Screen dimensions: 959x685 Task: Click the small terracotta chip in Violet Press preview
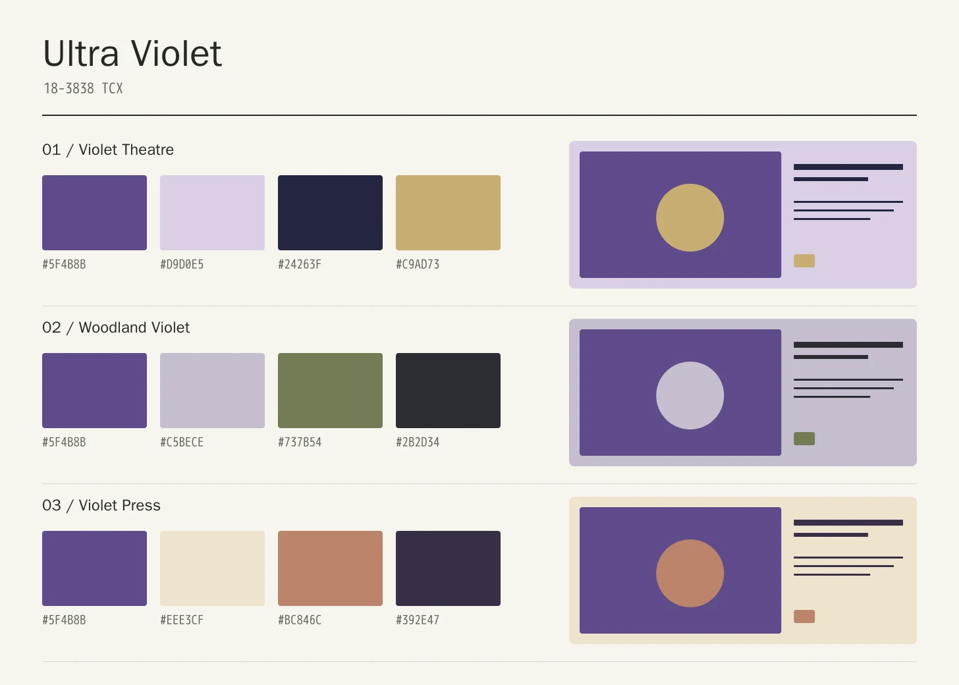[x=804, y=616]
